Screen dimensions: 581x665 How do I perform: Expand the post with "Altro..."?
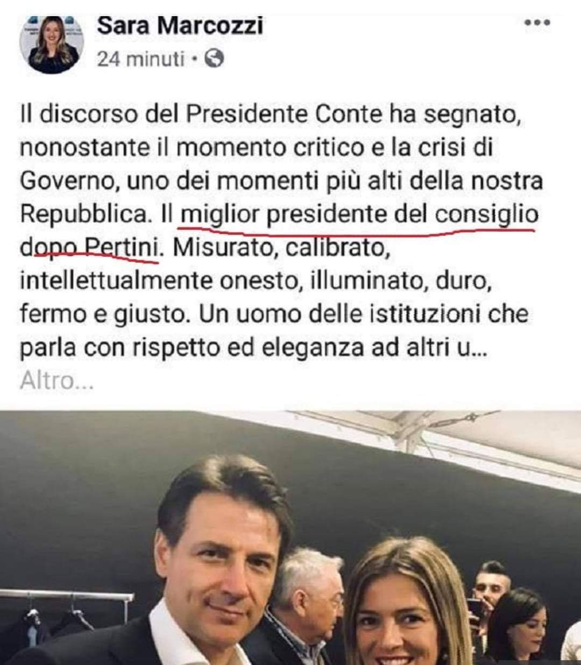57,381
